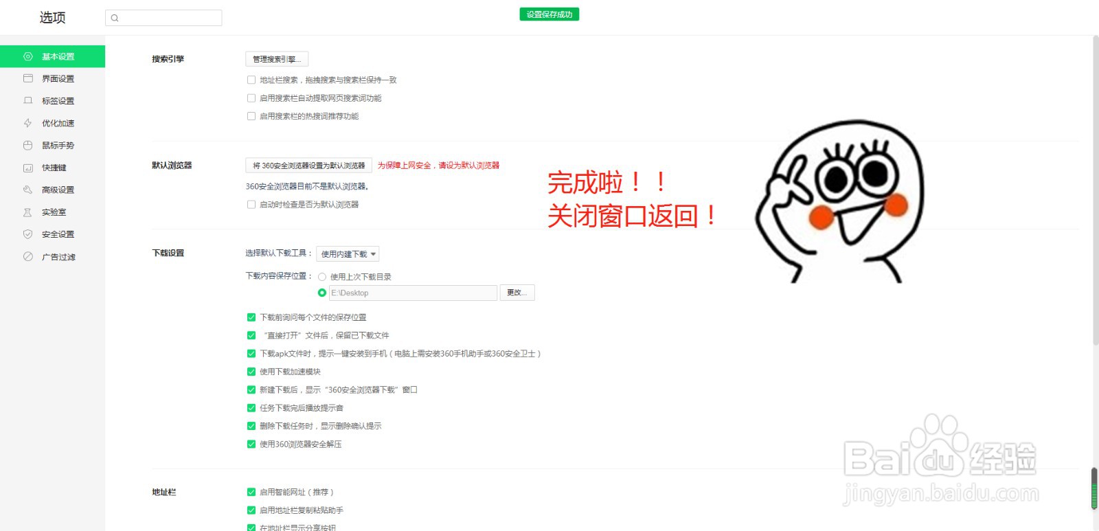Click the 快捷键 sidebar icon
The height and width of the screenshot is (531, 1099).
point(28,168)
